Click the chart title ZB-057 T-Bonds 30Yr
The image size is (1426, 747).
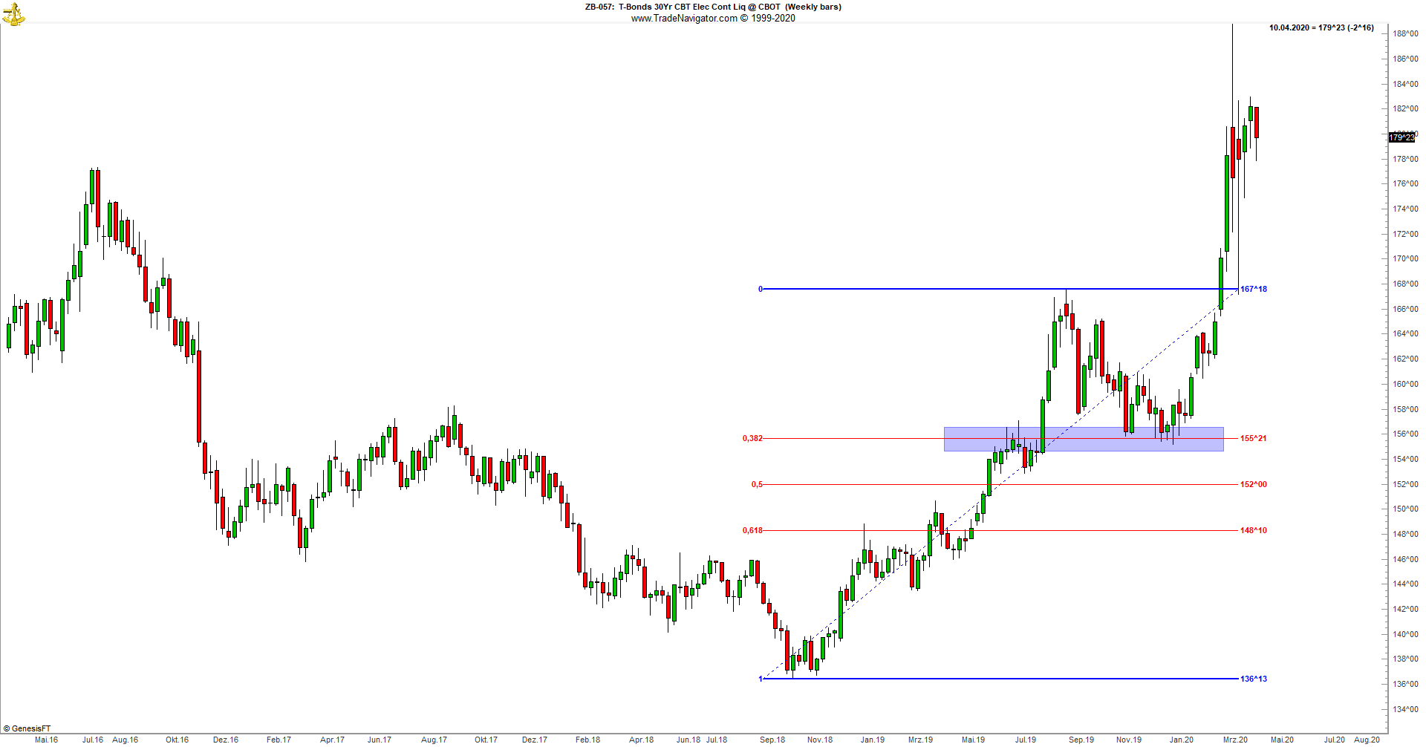coord(713,7)
